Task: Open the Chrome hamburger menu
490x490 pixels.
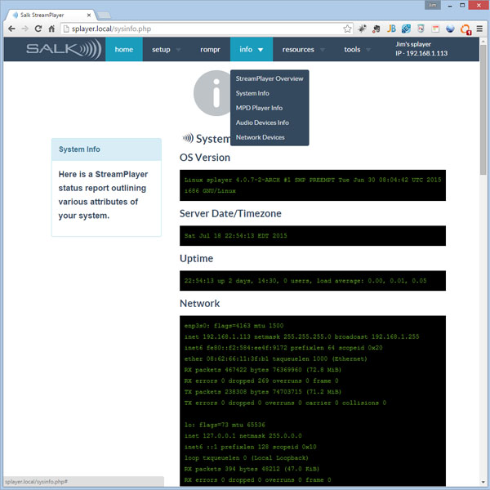Action: click(479, 28)
